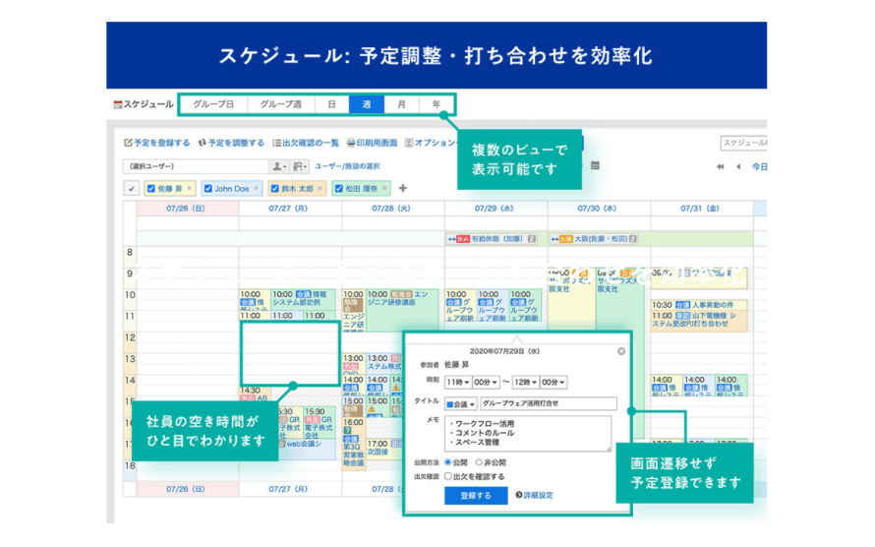Image resolution: width=875 pixels, height=547 pixels.
Task: Open the end hour 12時 dropdown
Action: (526, 383)
